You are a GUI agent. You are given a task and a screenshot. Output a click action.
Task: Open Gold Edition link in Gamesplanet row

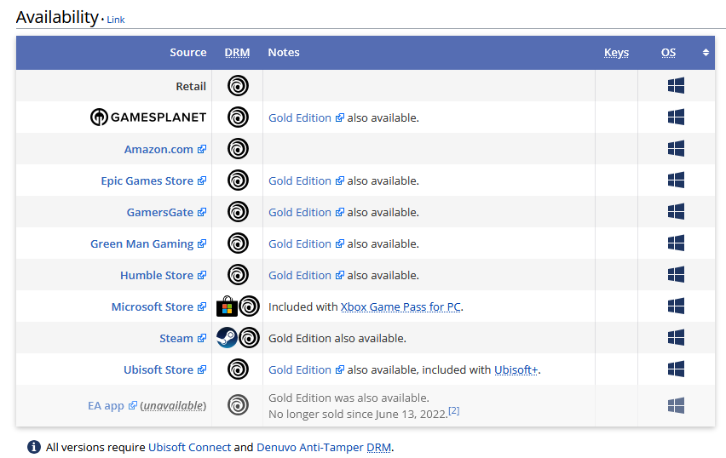click(x=306, y=118)
